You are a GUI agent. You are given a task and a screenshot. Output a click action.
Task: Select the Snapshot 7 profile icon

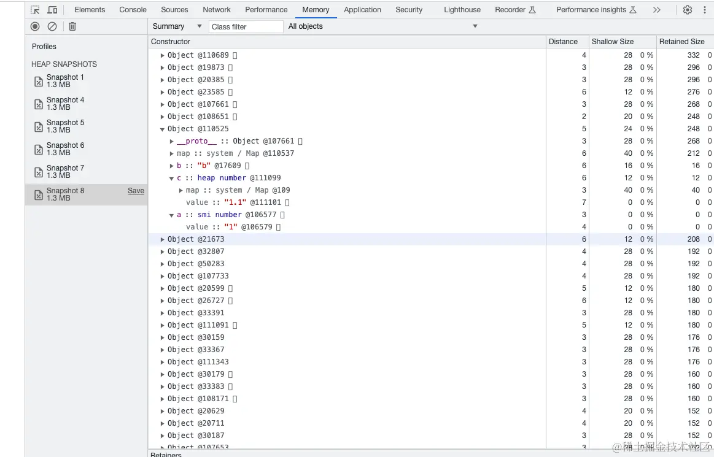click(x=39, y=172)
